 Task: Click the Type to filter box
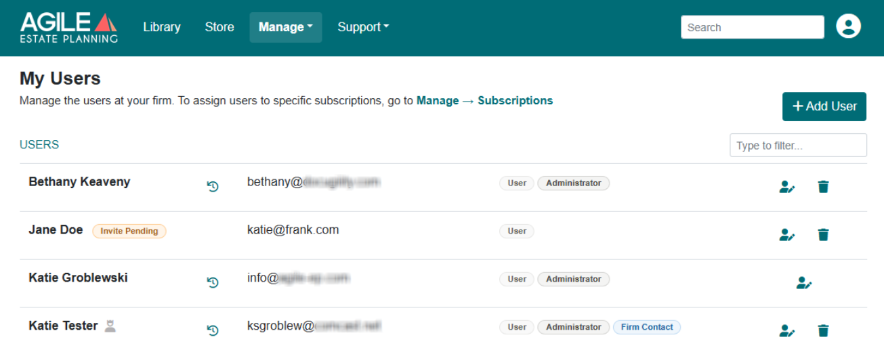pyautogui.click(x=798, y=146)
